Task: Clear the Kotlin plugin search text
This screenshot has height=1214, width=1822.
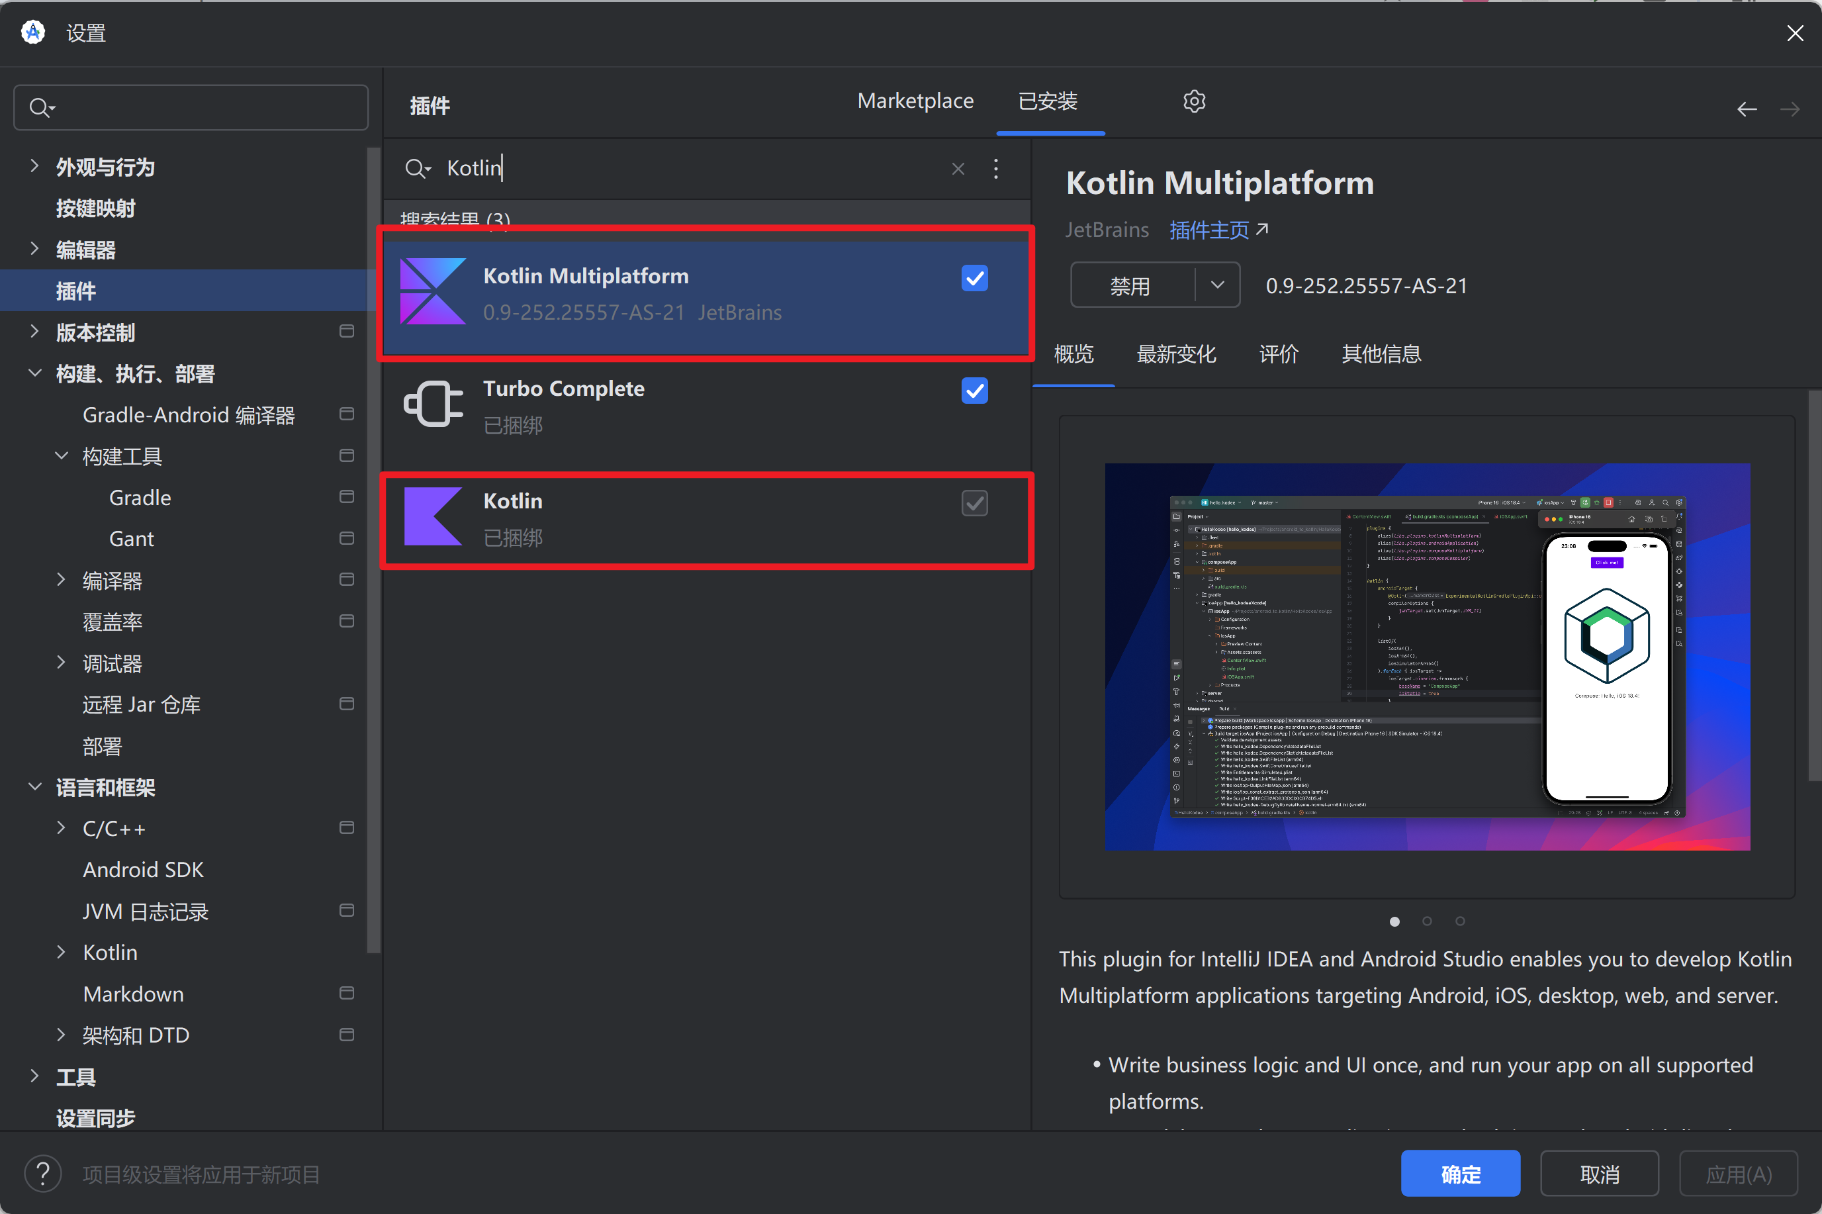Action: tap(958, 169)
